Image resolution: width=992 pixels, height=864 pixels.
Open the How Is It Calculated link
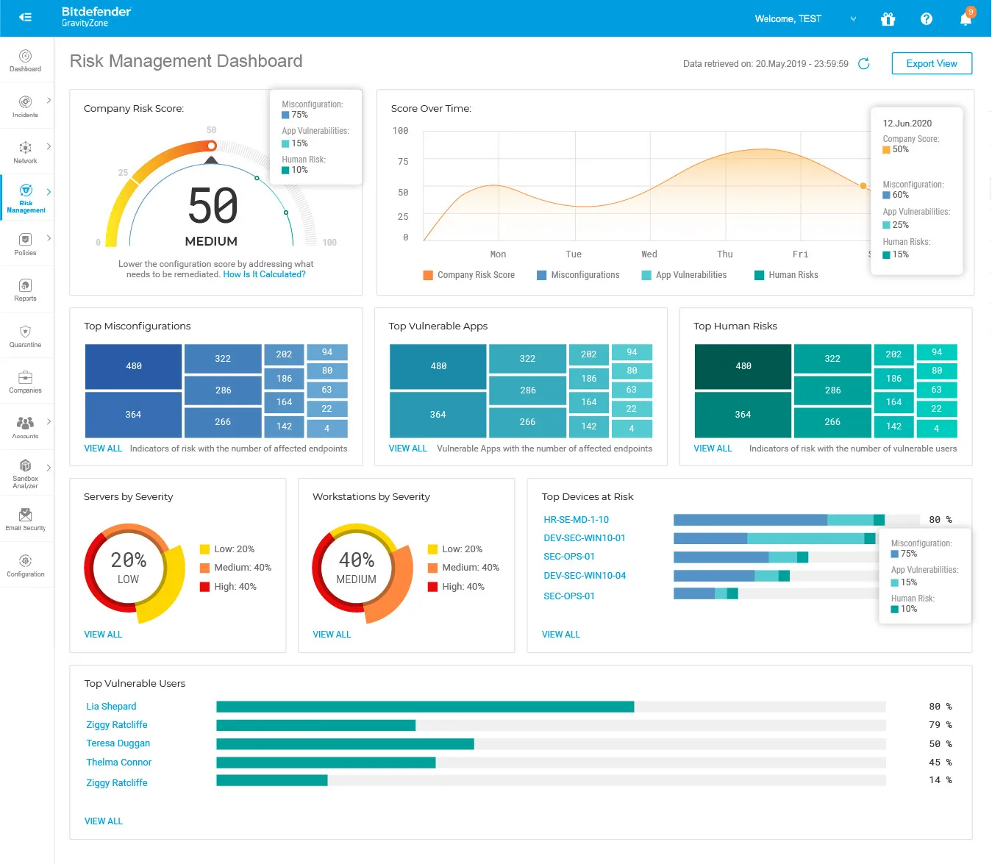click(x=264, y=274)
